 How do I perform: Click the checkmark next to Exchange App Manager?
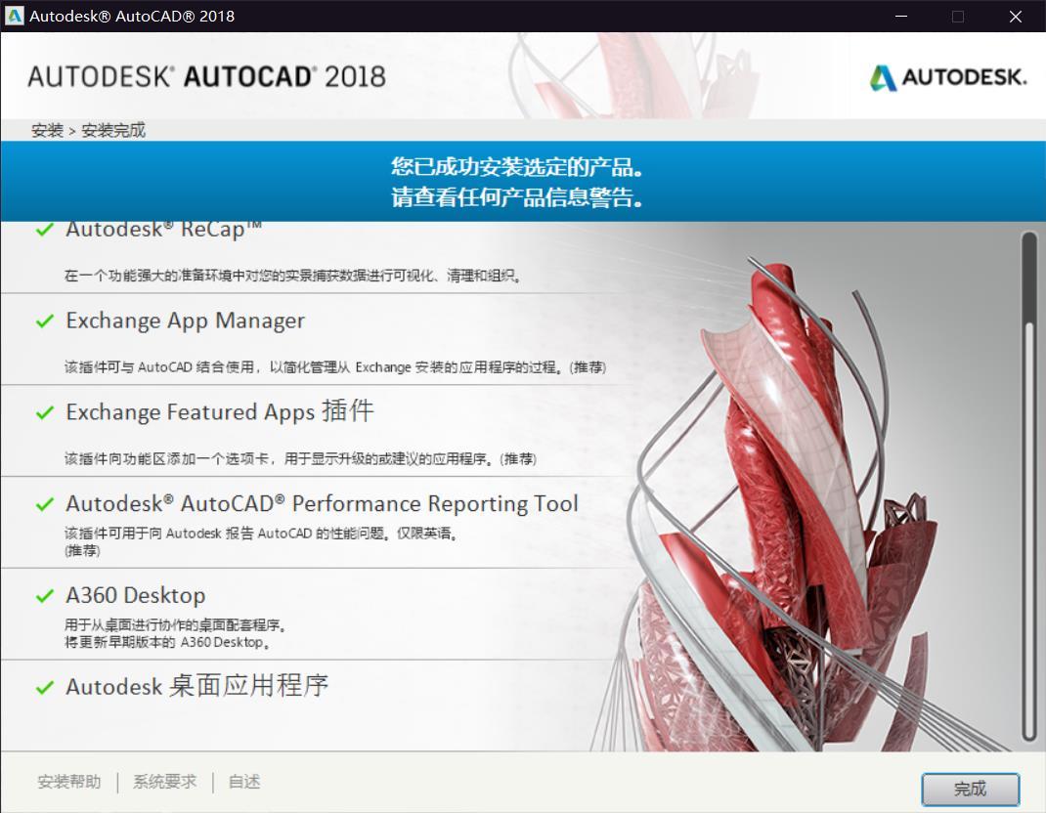45,321
